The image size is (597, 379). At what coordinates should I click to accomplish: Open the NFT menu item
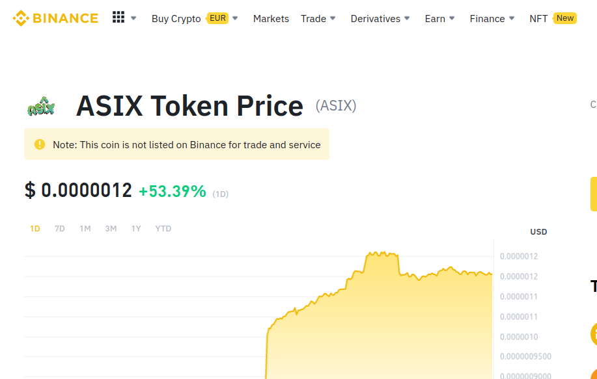[538, 19]
